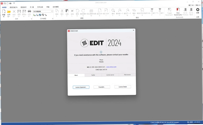Click the Toggle Bookmark icon

pyautogui.click(x=170, y=10)
